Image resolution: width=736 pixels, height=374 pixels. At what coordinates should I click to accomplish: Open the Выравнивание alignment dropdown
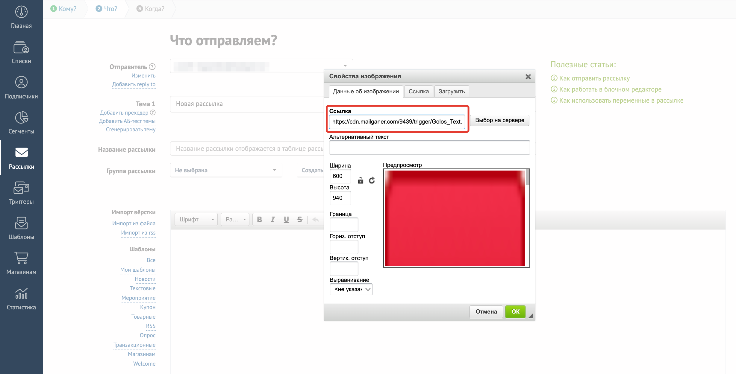tap(351, 289)
